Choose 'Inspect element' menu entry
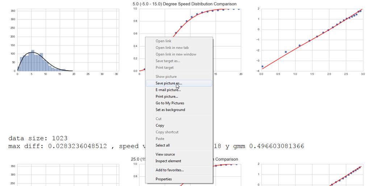 [179, 161]
